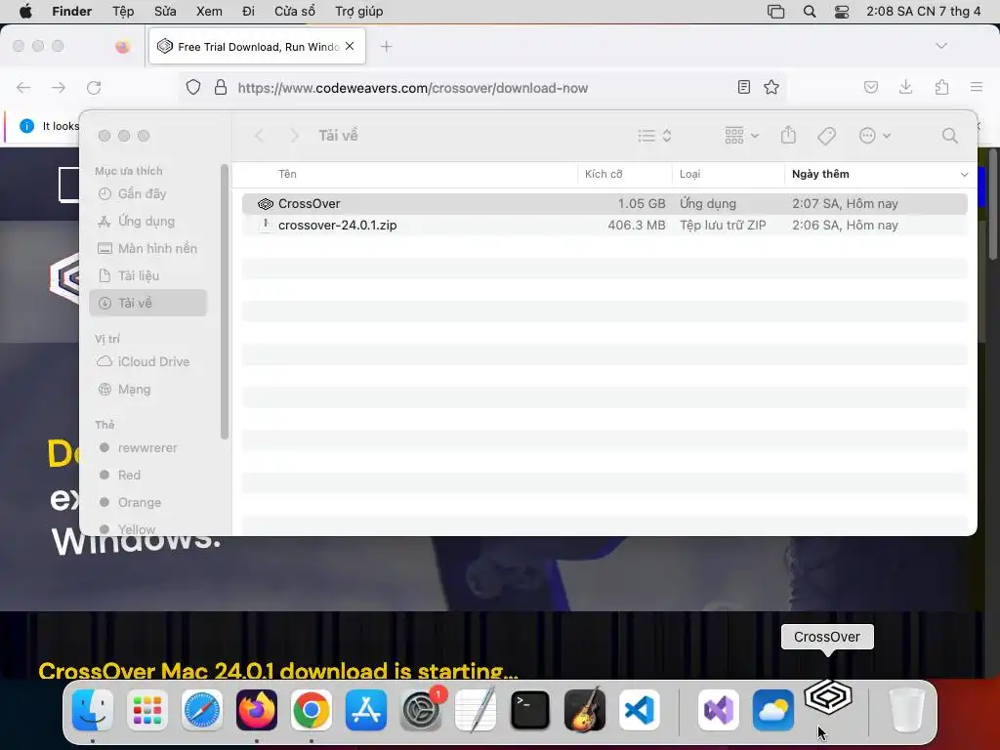Open the Trash in the Dock

(x=907, y=710)
